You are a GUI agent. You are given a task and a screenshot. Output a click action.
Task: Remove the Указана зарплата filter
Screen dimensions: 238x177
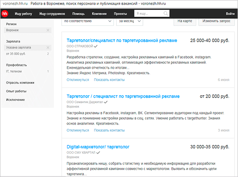(x=48, y=47)
